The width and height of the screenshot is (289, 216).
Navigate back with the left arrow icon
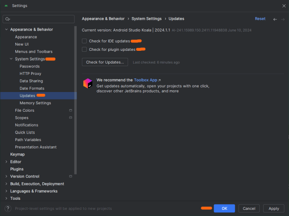pos(275,19)
